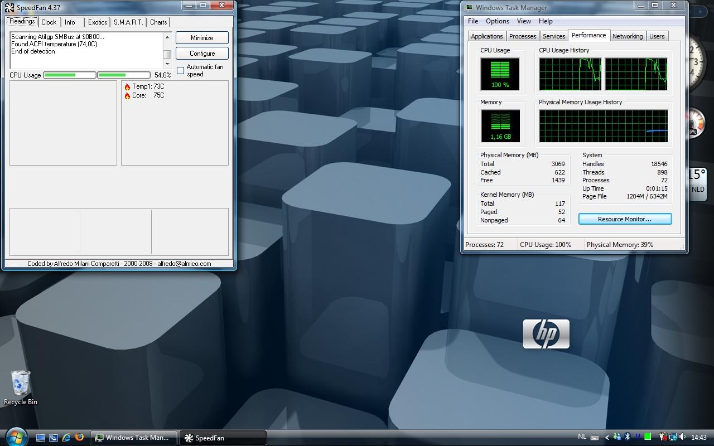The image size is (714, 446).
Task: Launch Firefox from Quick Launch
Action: [x=79, y=438]
